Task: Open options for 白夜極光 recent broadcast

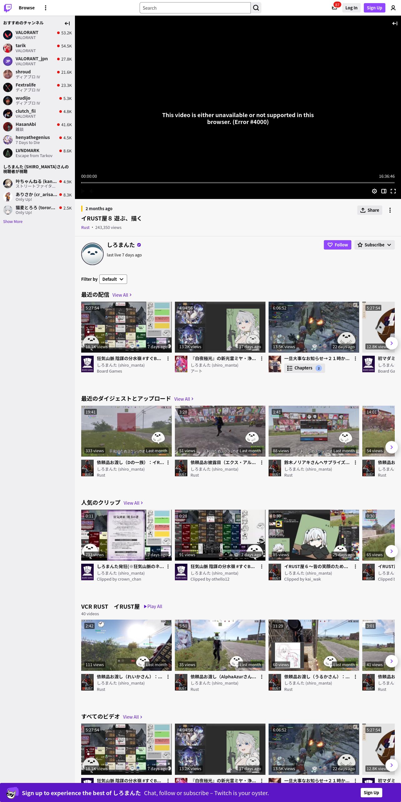Action: tap(262, 359)
